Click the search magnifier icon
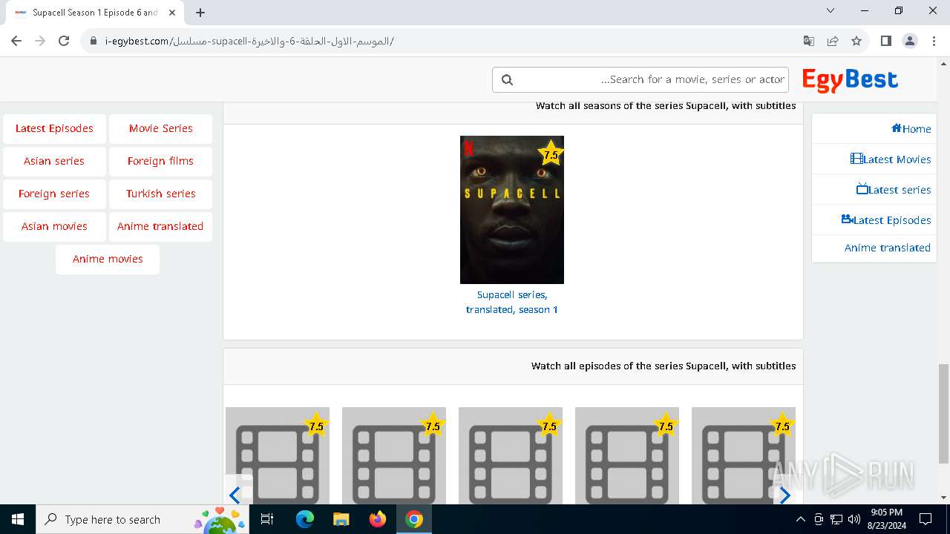Viewport: 950px width, 534px height. (507, 79)
